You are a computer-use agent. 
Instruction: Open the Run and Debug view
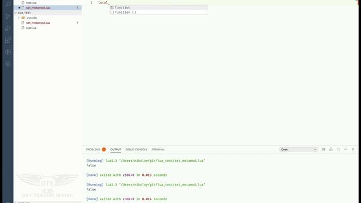pos(8,28)
